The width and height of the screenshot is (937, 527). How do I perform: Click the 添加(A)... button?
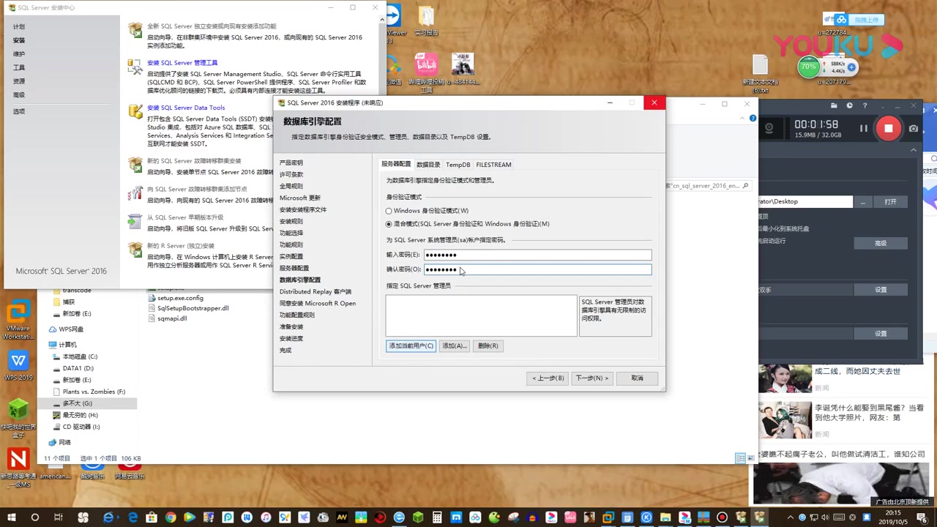tap(454, 345)
